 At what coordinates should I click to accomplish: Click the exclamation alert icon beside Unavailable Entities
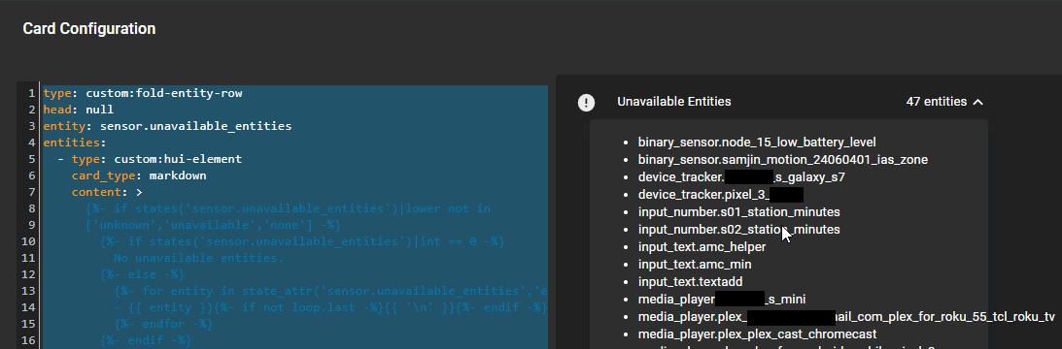pos(586,102)
